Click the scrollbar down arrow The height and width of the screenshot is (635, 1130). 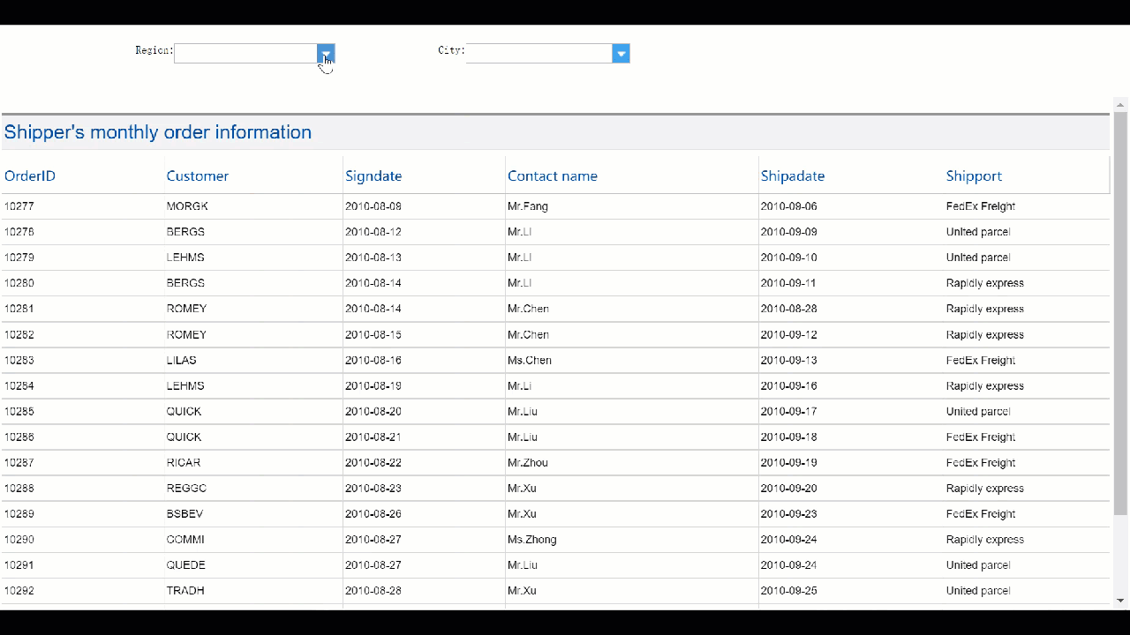pyautogui.click(x=1119, y=601)
